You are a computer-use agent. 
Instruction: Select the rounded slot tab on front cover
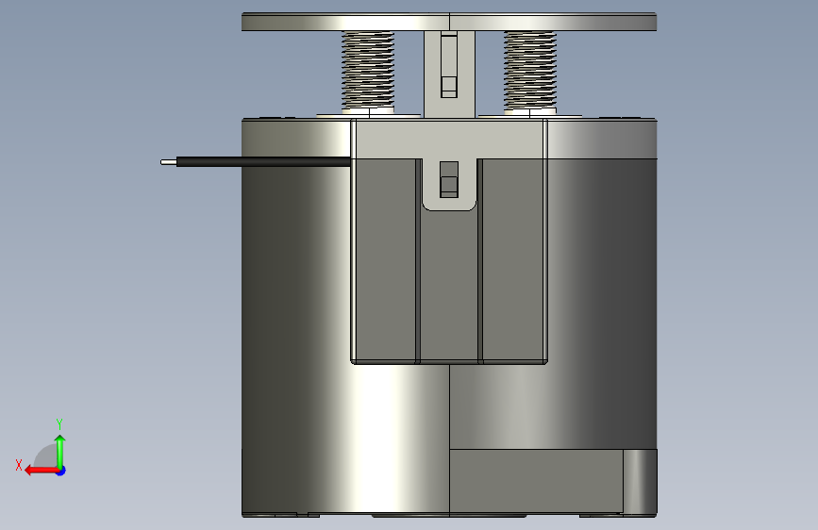coord(449,185)
